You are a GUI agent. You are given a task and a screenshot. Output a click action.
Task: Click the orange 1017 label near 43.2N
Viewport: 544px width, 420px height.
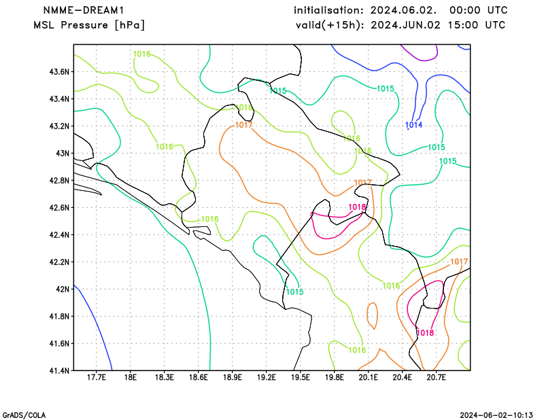[x=244, y=125]
